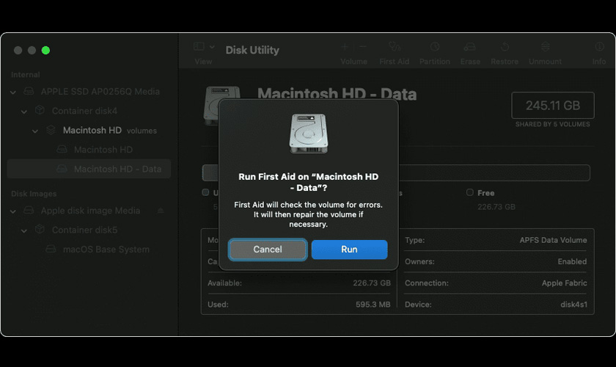616x367 pixels.
Task: Click the Run button in the dialog
Action: pyautogui.click(x=349, y=250)
